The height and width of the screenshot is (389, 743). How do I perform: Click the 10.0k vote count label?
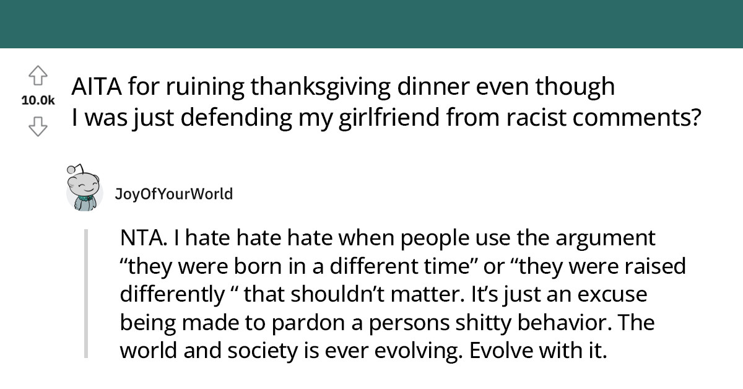40,99
